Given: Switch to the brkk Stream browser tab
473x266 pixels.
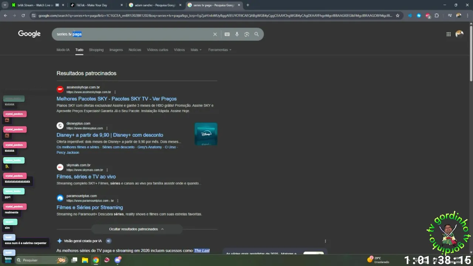Looking at the screenshot, I should (x=38, y=5).
